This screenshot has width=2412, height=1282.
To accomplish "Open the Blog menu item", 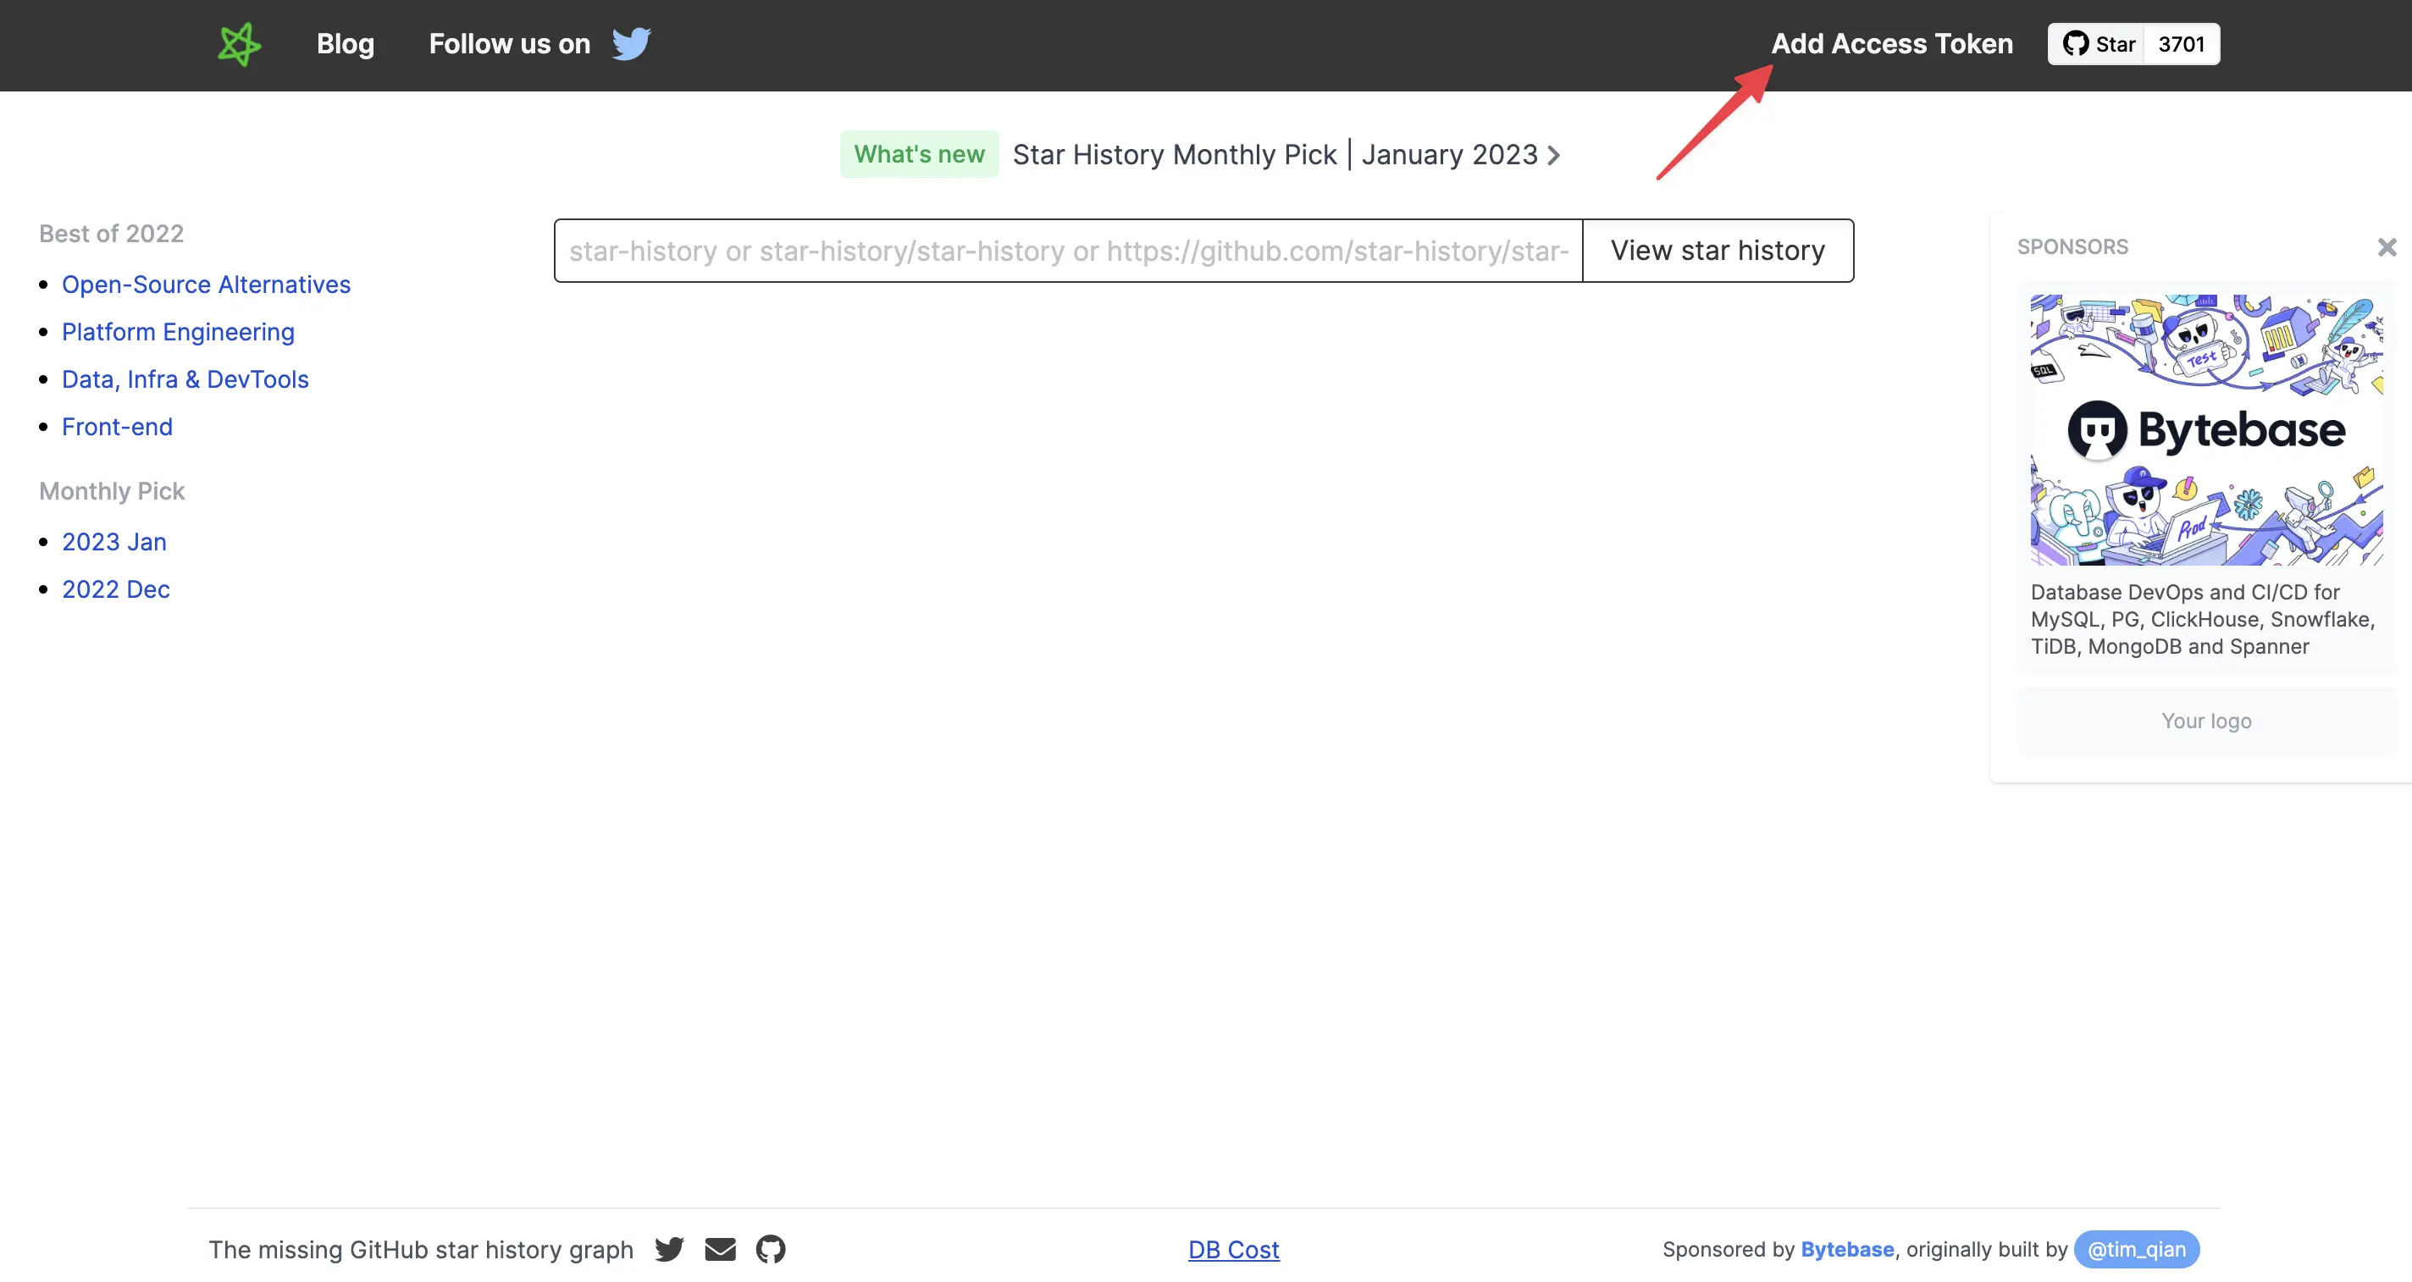I will [346, 44].
